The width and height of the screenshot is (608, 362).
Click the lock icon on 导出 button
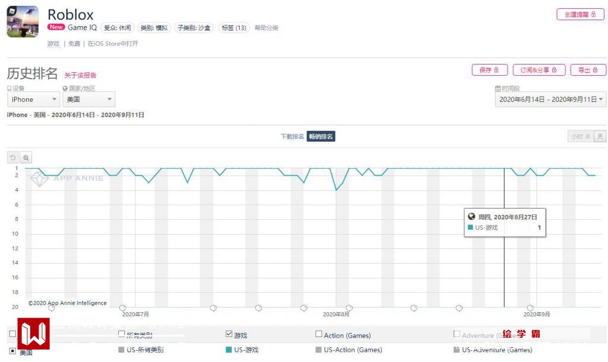point(595,70)
